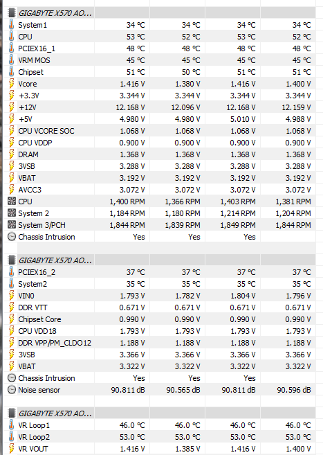Screen dimensions: 323x455
Task: Select the thermometer icon beside PCIEX16_2
Action: 11,272
